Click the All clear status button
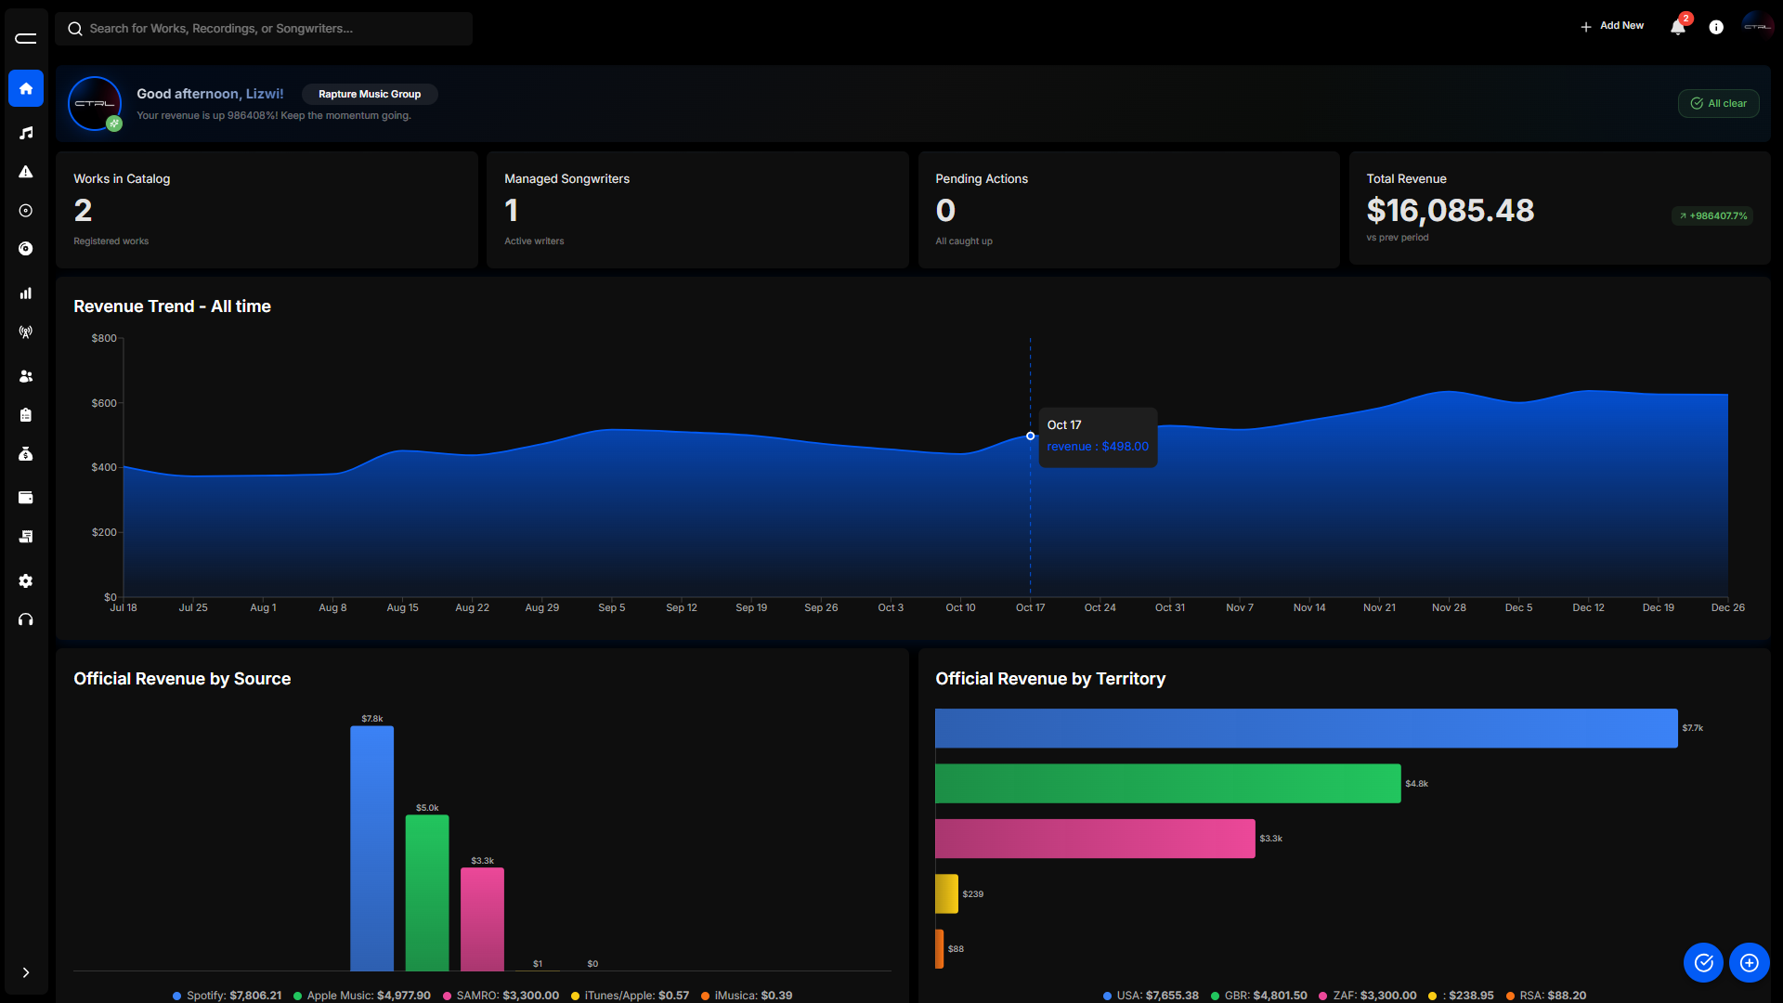 click(x=1718, y=103)
